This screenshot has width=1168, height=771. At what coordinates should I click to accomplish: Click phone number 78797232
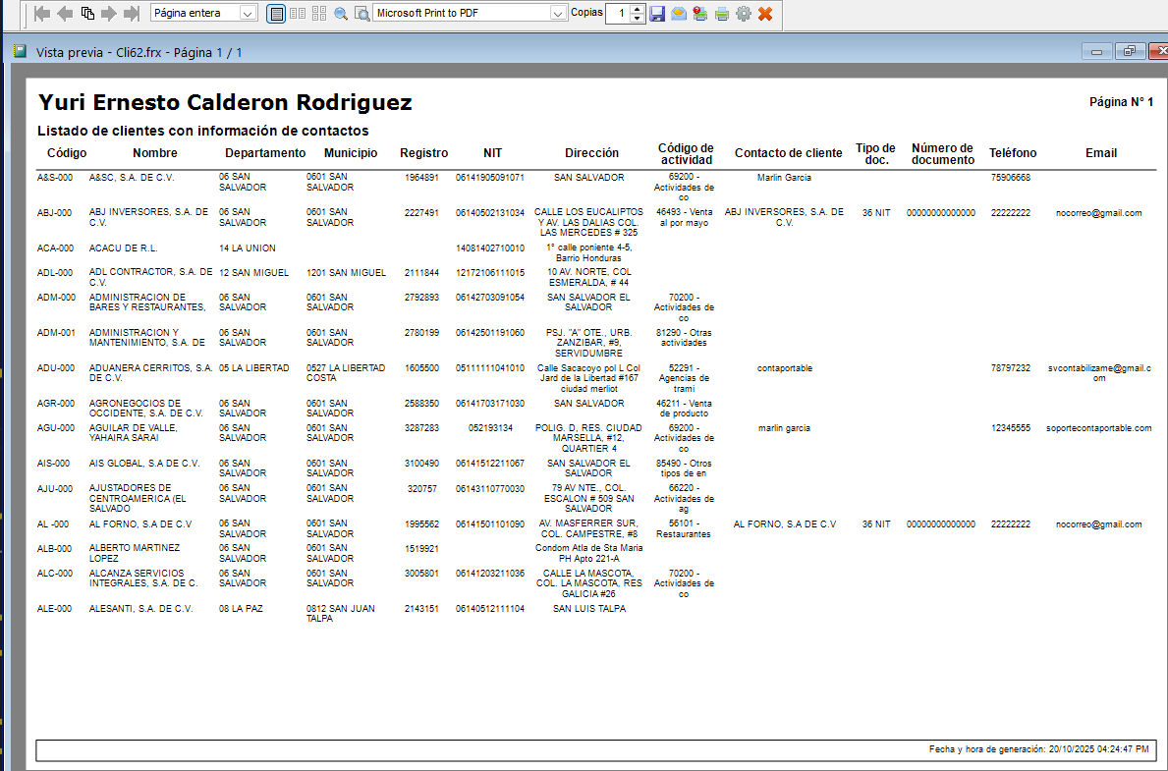click(x=1011, y=368)
